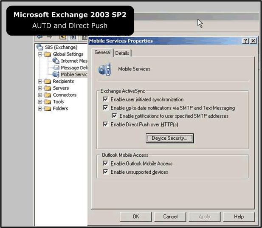This screenshot has width=262, height=228.
Task: Click the dialog's question mark help icon
Action: 245,41
